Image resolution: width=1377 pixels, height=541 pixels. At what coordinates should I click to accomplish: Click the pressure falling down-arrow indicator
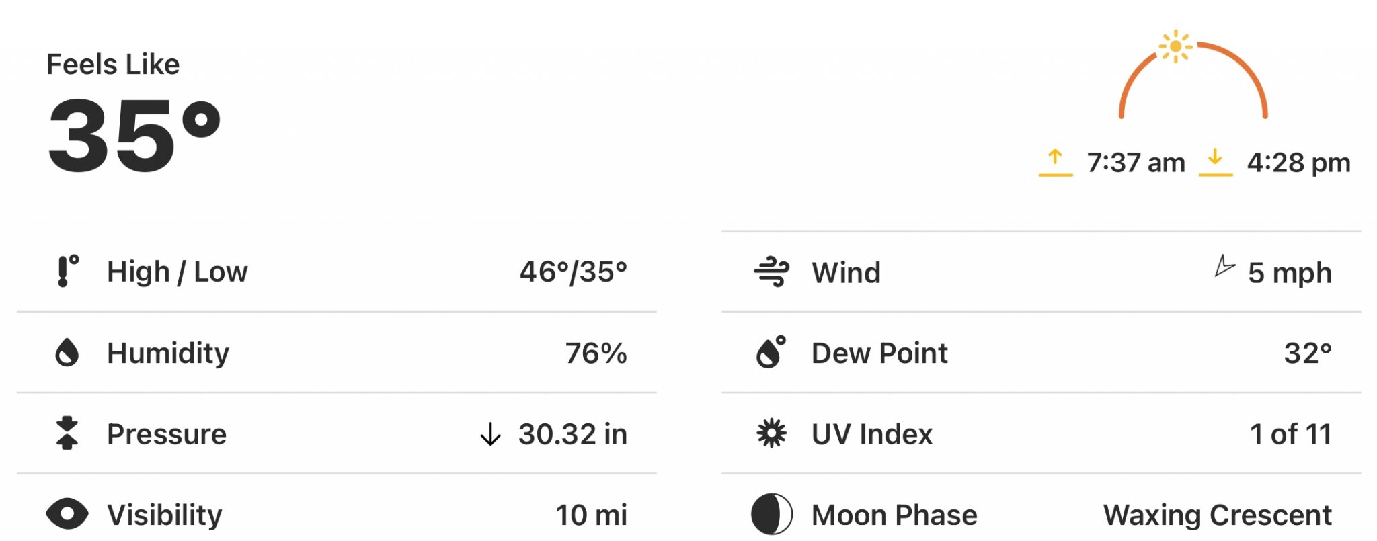tap(491, 434)
